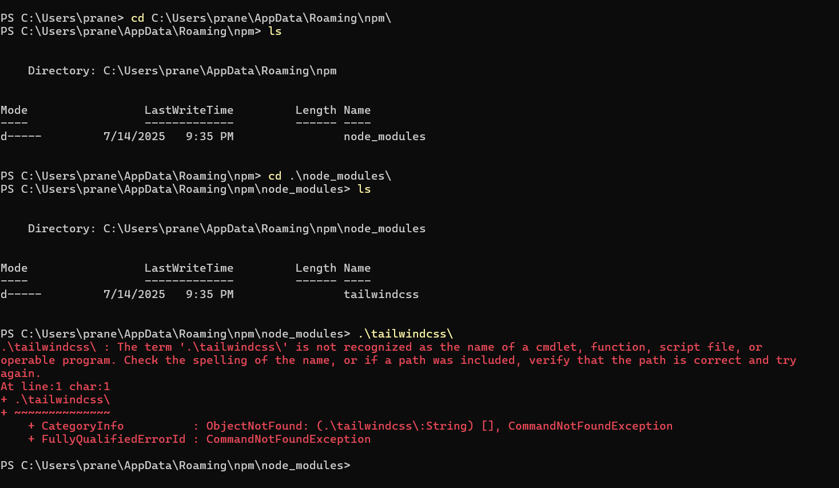Click the red tilde underline in the error
Screen dimensions: 839x488
(x=62, y=412)
